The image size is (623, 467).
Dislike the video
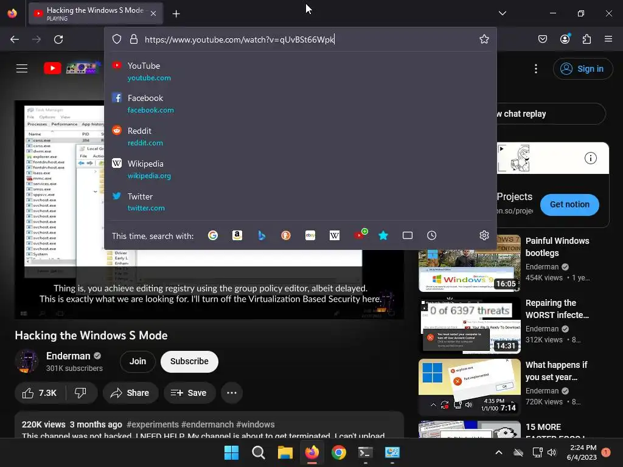81,393
